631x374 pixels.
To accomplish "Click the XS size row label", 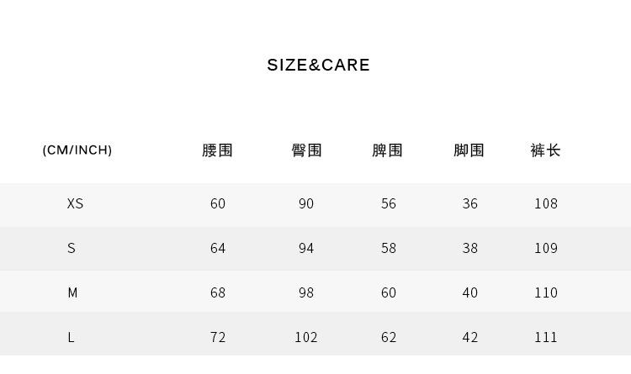I will pyautogui.click(x=75, y=203).
